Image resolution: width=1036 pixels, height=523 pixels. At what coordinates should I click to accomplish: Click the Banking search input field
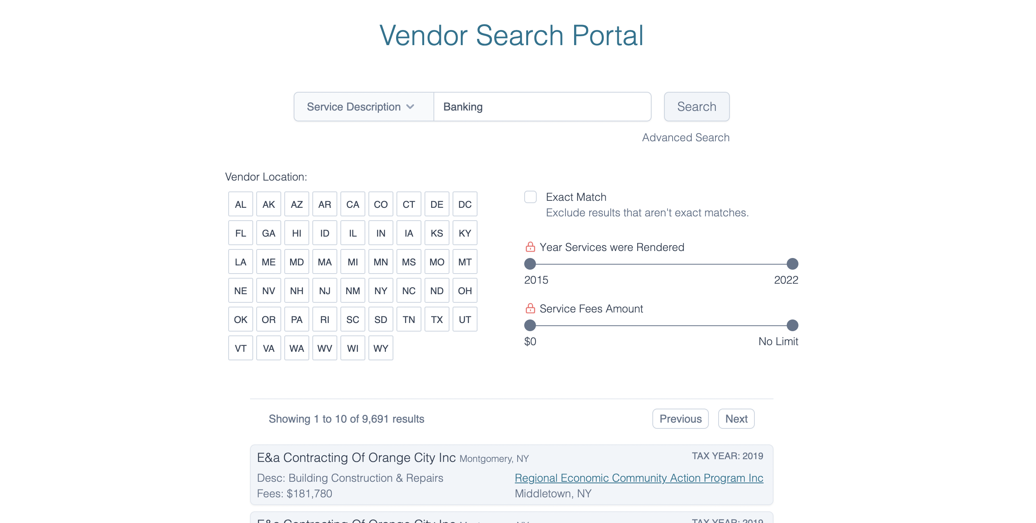pyautogui.click(x=542, y=107)
